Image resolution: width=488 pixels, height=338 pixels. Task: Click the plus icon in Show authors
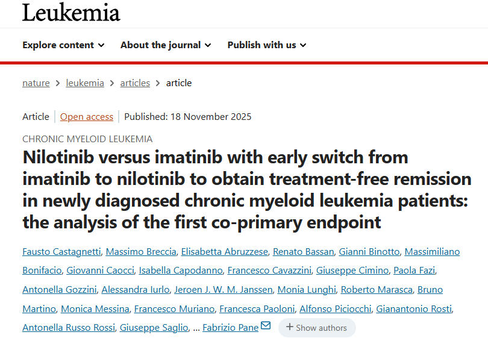point(290,327)
